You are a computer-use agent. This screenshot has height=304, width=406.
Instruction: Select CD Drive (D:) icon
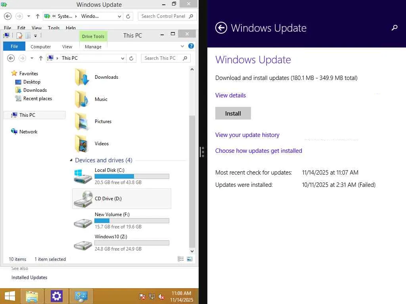click(83, 199)
